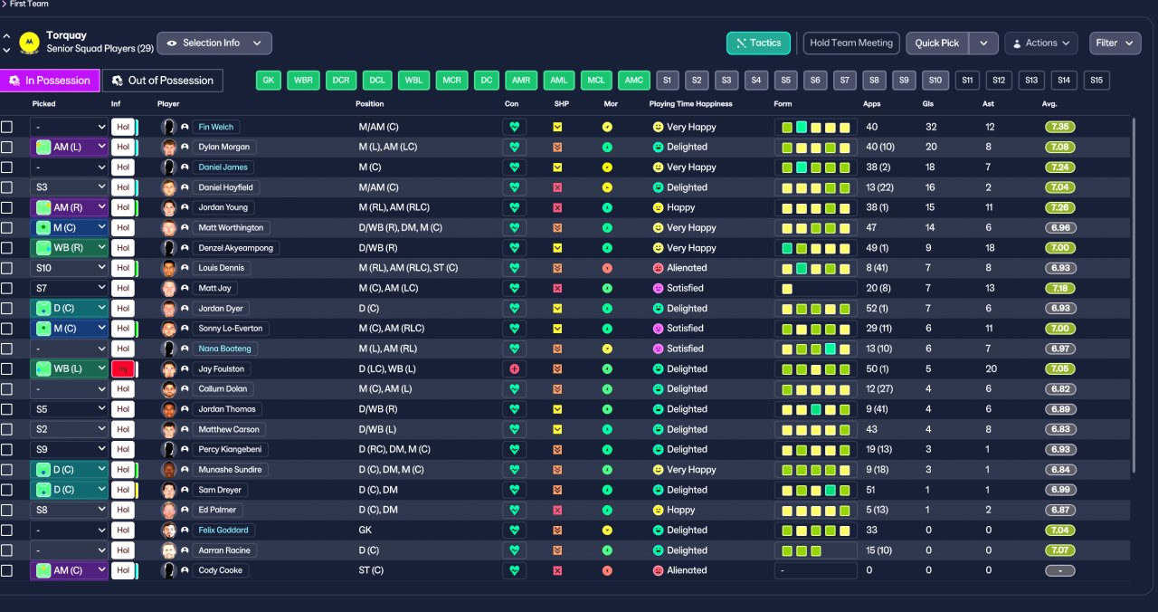Click Jordan Dyer's player portrait
Image resolution: width=1158 pixels, height=612 pixels.
(x=168, y=309)
